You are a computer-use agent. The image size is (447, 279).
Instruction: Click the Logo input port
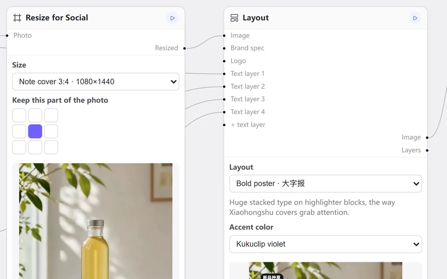(x=224, y=61)
